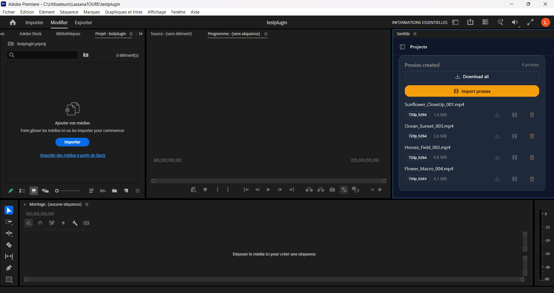Expand more Program monitor buttons chevrons
The height and width of the screenshot is (293, 554).
tap(372, 190)
